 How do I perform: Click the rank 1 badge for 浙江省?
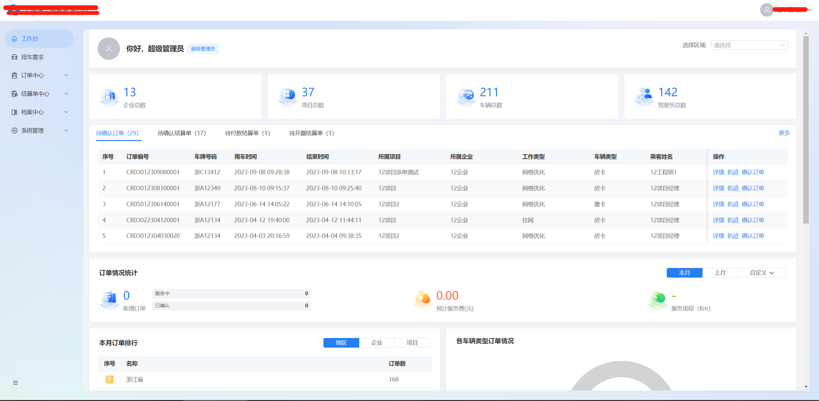(x=109, y=379)
